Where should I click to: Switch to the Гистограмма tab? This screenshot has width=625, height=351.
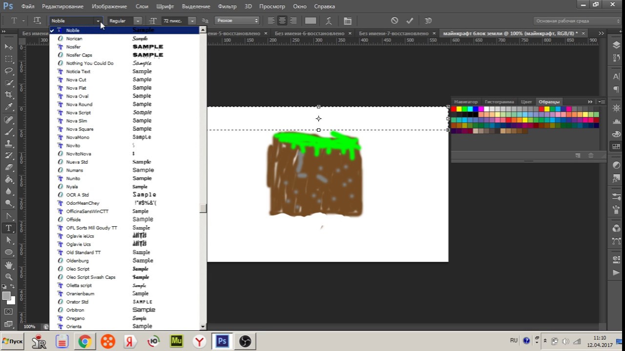tap(500, 102)
